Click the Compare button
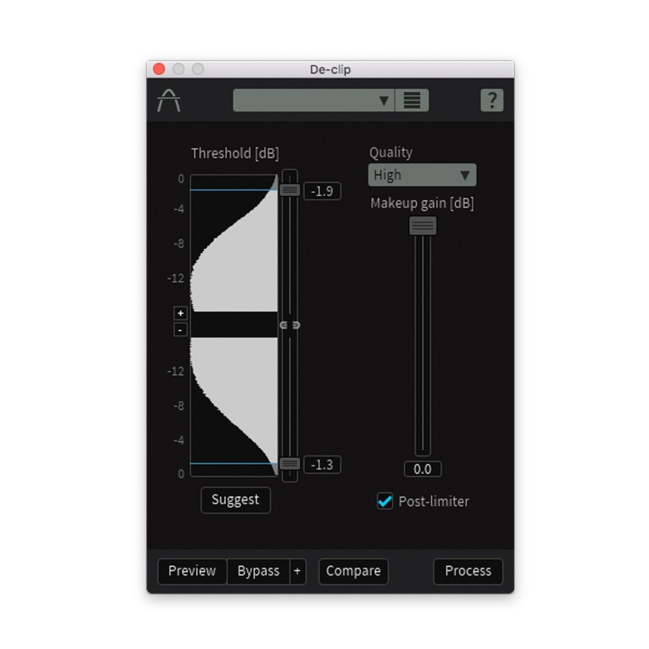 coord(353,571)
